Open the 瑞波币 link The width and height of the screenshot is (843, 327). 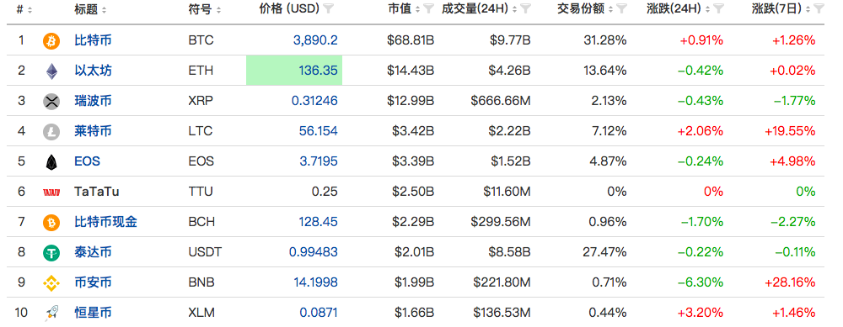[x=93, y=101]
